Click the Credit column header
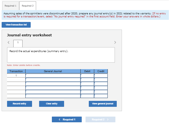 [x=101, y=71]
